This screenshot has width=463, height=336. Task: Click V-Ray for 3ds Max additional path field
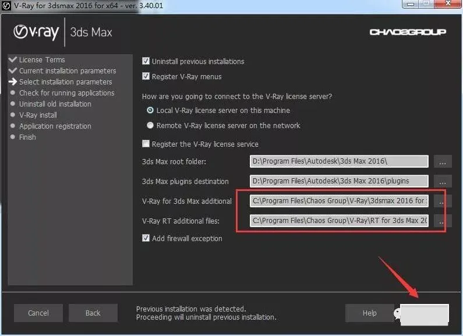tap(339, 201)
